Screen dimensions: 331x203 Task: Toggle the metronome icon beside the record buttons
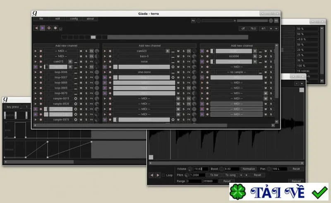(60, 29)
